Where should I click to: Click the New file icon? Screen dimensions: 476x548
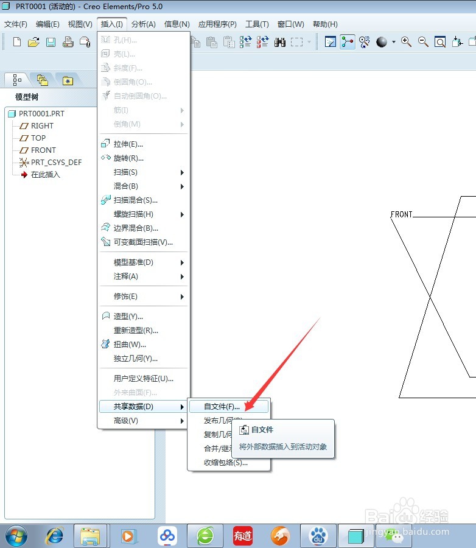click(17, 42)
